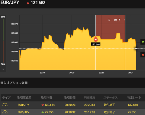Image resolution: width=145 pixels, height=115 pixels.
Task: Click 取引終了 status in EUR/JPY row
Action: click(109, 105)
